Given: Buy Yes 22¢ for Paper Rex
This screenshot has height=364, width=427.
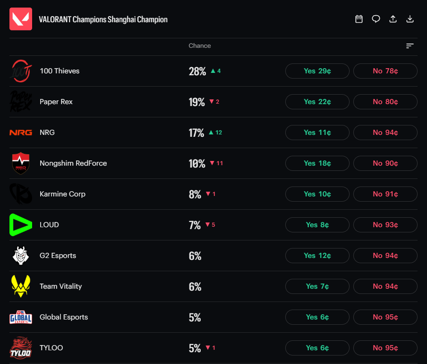Looking at the screenshot, I should coord(317,102).
